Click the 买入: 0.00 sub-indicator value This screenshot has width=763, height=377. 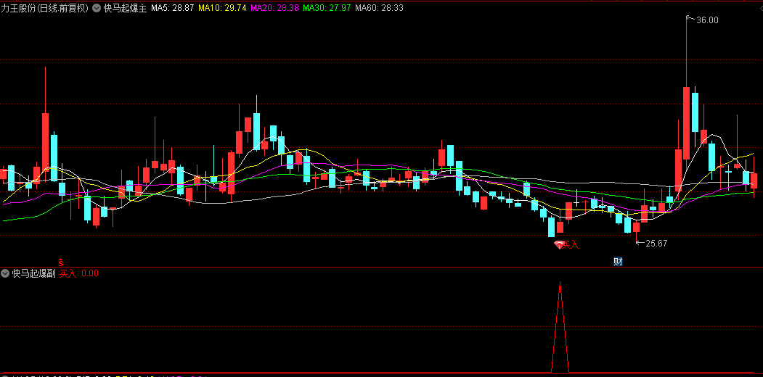tap(79, 273)
